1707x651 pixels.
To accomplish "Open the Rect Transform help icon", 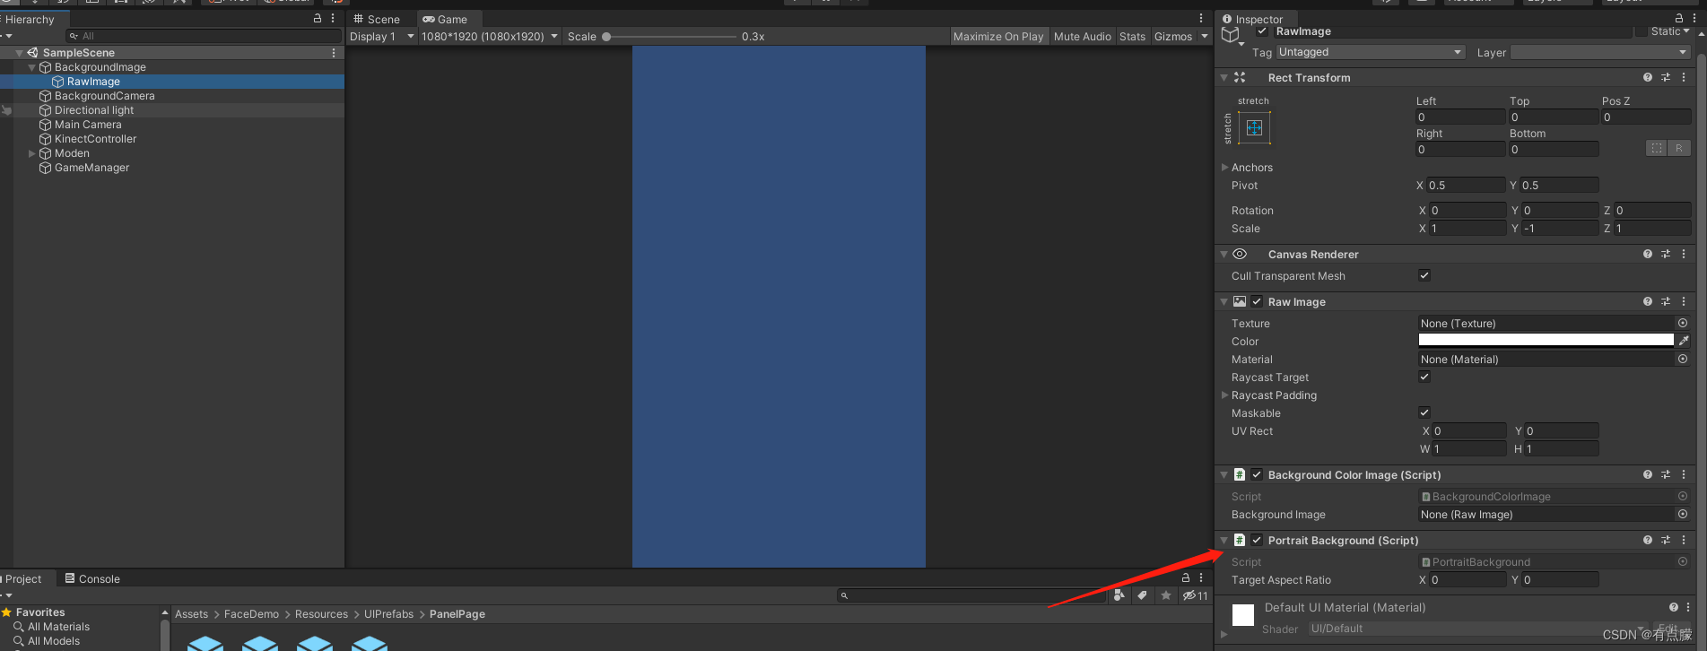I will click(1648, 78).
